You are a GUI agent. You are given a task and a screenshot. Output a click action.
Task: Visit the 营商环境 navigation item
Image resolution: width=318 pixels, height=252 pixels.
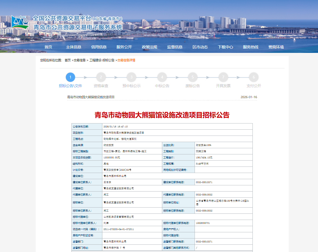[x=276, y=47]
